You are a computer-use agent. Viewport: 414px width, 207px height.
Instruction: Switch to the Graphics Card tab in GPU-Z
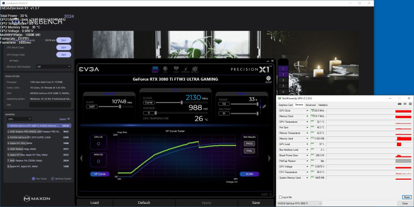click(x=286, y=105)
